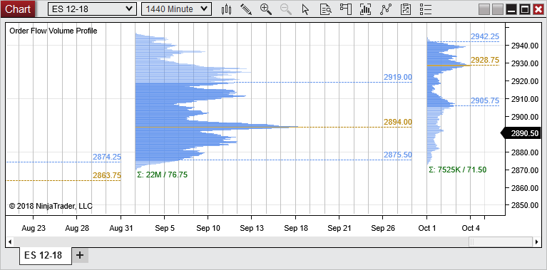547x270 pixels.
Task: Click the Oct 1 date label
Action: pyautogui.click(x=427, y=228)
